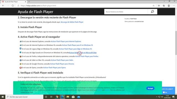Image resolution: width=177 pixels, height=99 pixels.
Task: Click the Google Chrome icon in the list
Action: [x=20, y=64]
